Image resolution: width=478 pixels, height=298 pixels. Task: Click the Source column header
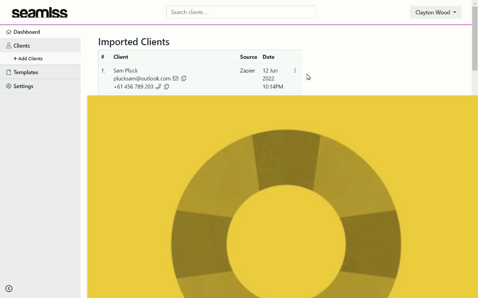click(248, 57)
